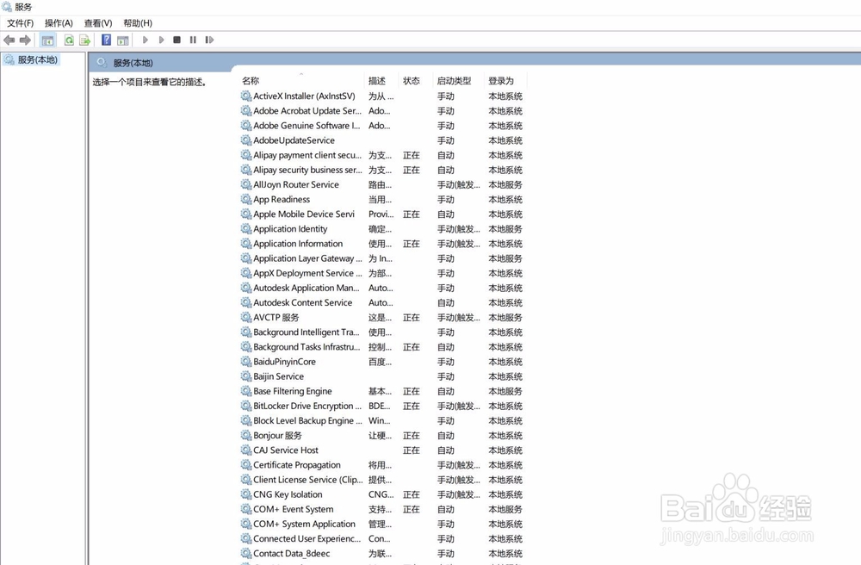
Task: Select 服务(本地) in the left tree
Action: (37, 59)
